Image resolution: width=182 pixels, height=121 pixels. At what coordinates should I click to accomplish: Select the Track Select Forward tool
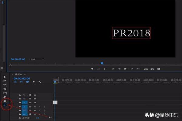tap(5, 81)
